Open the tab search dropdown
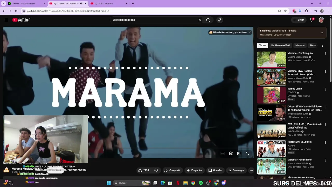 point(3,3)
